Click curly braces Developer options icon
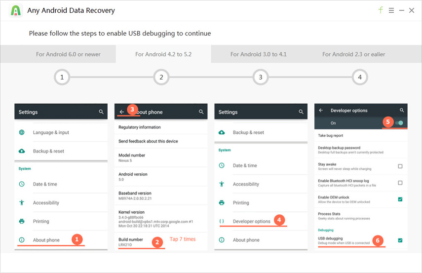Viewport: 422px width, 273px height. (222, 221)
